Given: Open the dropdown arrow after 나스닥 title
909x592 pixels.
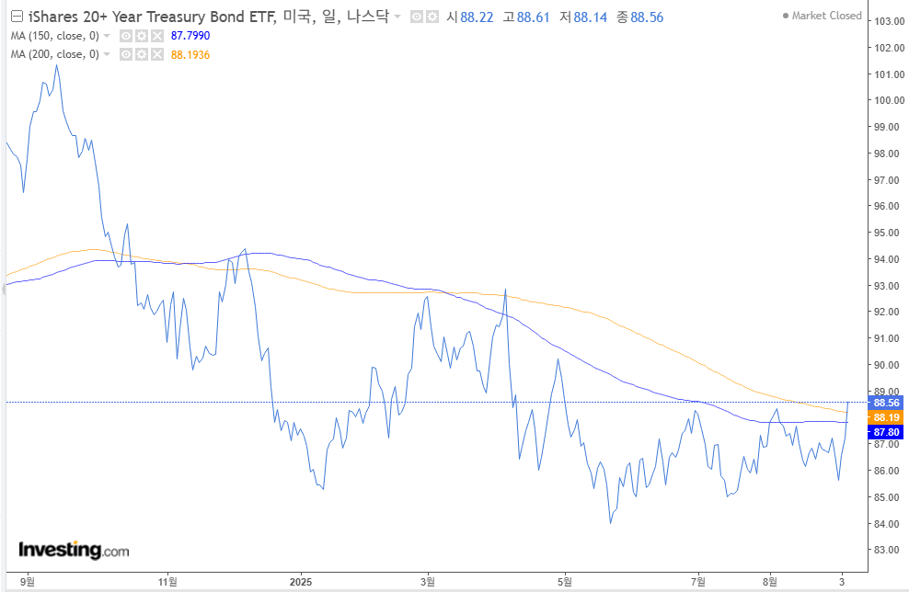Looking at the screenshot, I should pyautogui.click(x=397, y=17).
